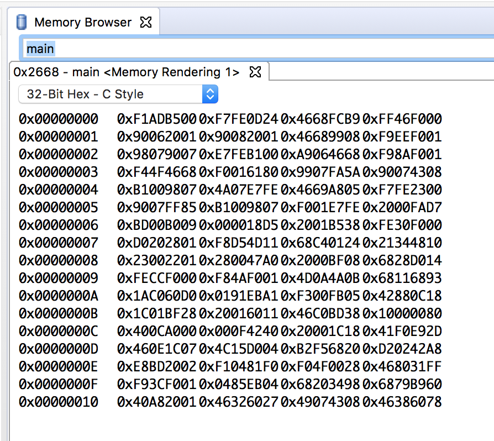Select address 0x00000000 row label
This screenshot has width=494, height=441.
click(59, 119)
